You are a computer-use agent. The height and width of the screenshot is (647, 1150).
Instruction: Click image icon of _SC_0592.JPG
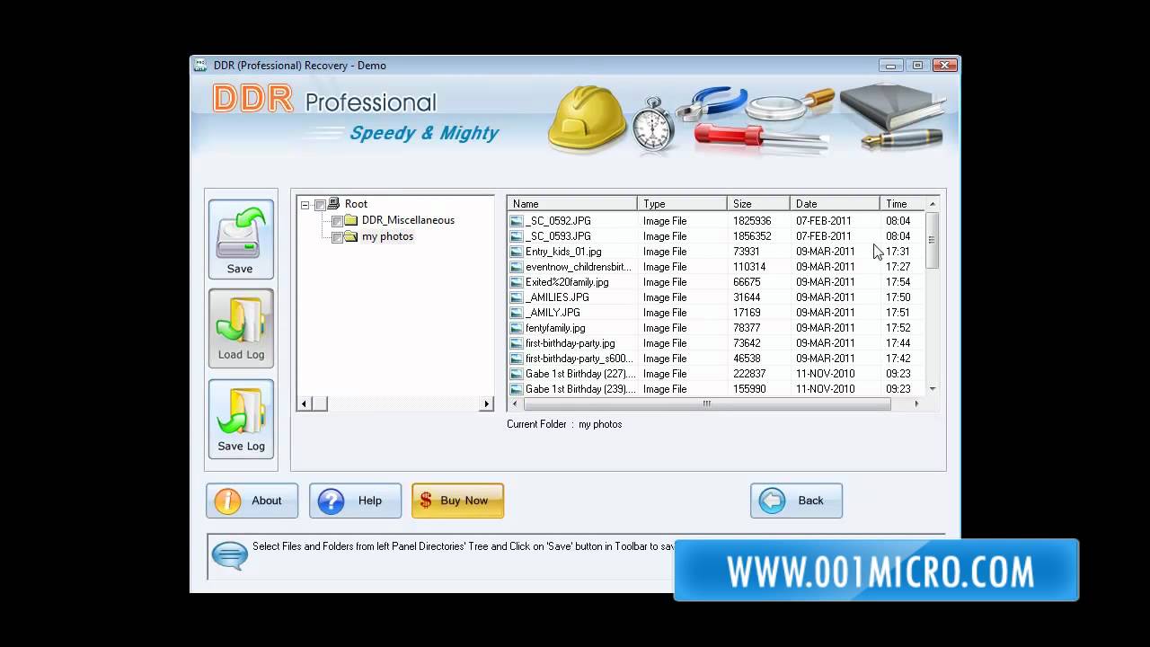[516, 221]
